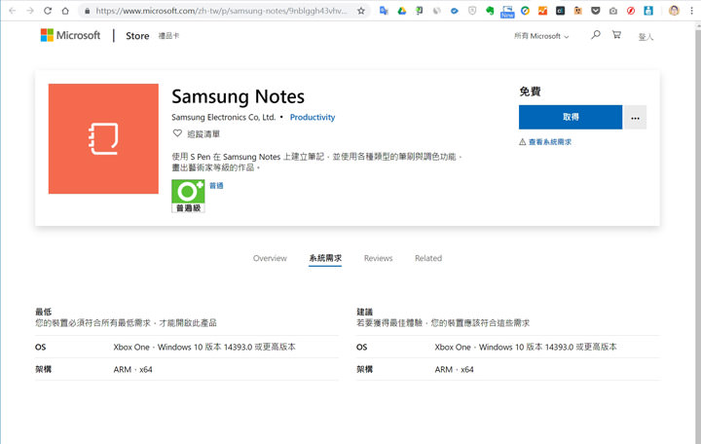
Task: Switch to the Reviews tab
Action: 378,258
